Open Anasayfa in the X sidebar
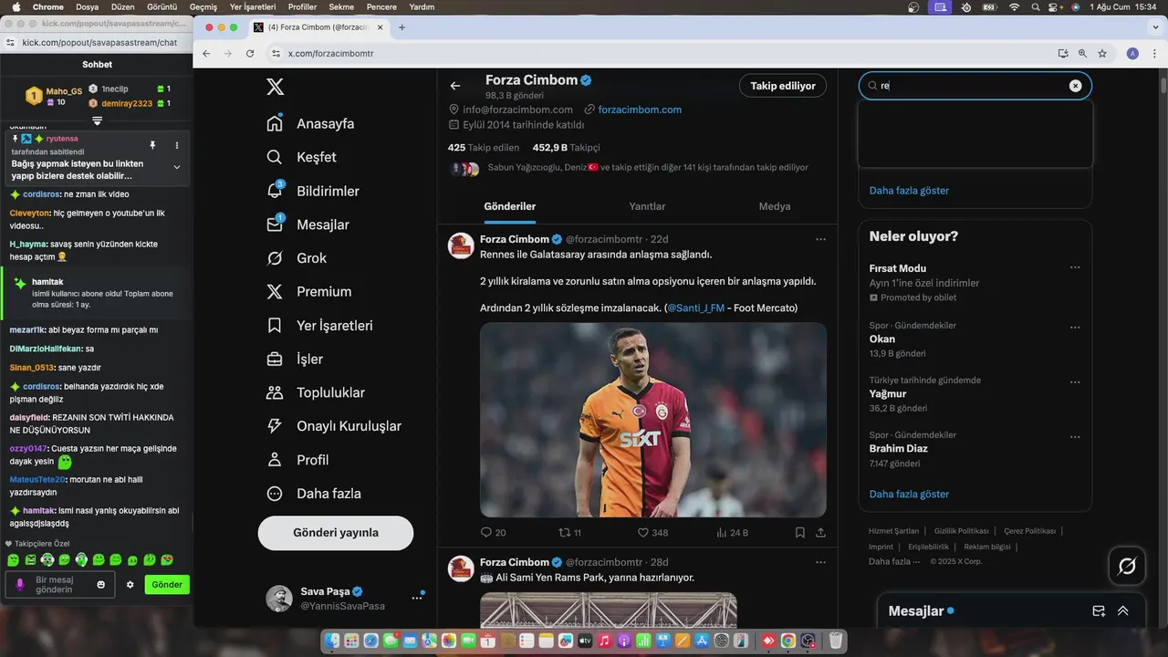 [x=310, y=123]
